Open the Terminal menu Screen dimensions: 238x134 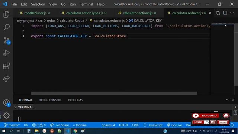tap(86, 4)
